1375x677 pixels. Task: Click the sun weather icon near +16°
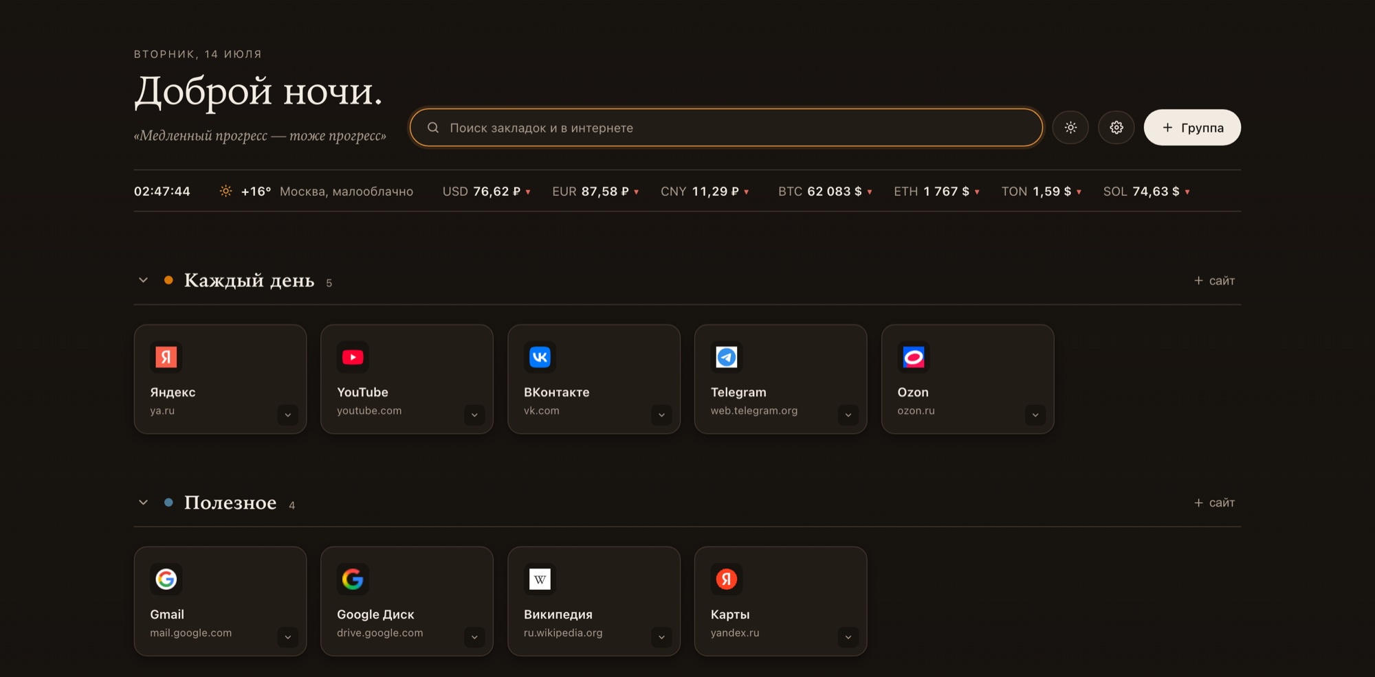(x=225, y=192)
